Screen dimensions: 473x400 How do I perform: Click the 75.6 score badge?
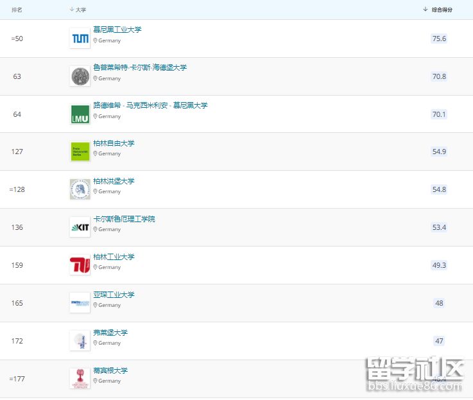click(x=439, y=39)
